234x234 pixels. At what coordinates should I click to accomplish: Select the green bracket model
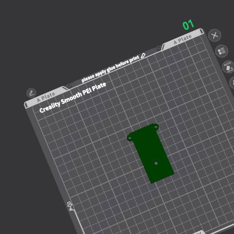150,153
